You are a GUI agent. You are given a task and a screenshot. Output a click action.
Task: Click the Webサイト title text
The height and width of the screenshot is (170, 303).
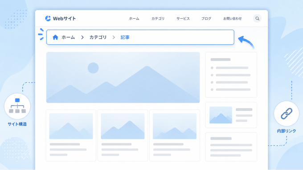pos(64,19)
